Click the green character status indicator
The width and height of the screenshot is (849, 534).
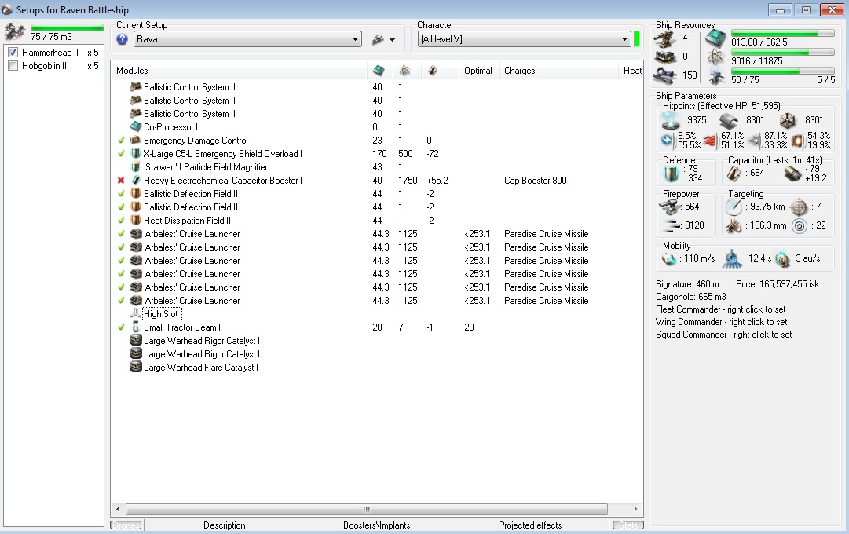[x=637, y=39]
